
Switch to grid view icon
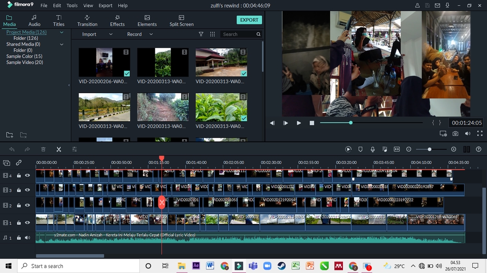pyautogui.click(x=213, y=34)
